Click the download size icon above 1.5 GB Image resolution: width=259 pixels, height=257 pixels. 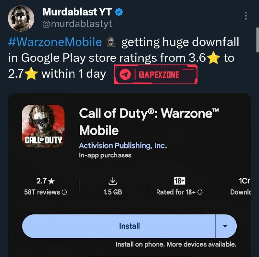click(113, 181)
